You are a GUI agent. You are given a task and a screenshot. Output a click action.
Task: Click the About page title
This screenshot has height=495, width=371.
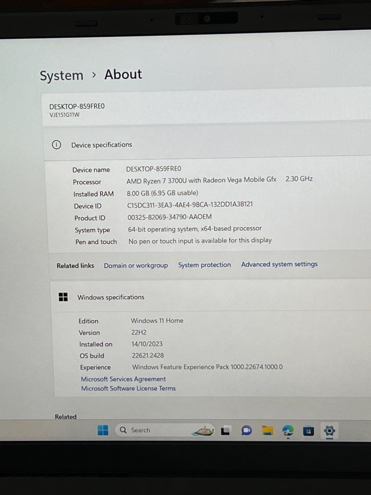pos(123,75)
